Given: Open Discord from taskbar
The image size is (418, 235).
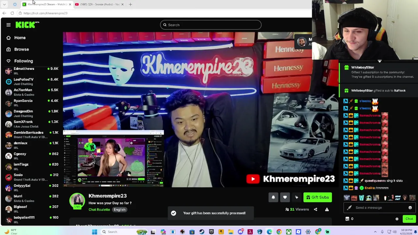Looking at the screenshot, I should pyautogui.click(x=240, y=232).
